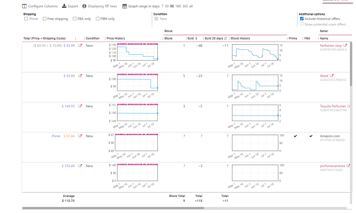This screenshot has height=213, width=356.
Task: Click the FBA checkmark in Amazon.com row
Action: tap(311, 136)
